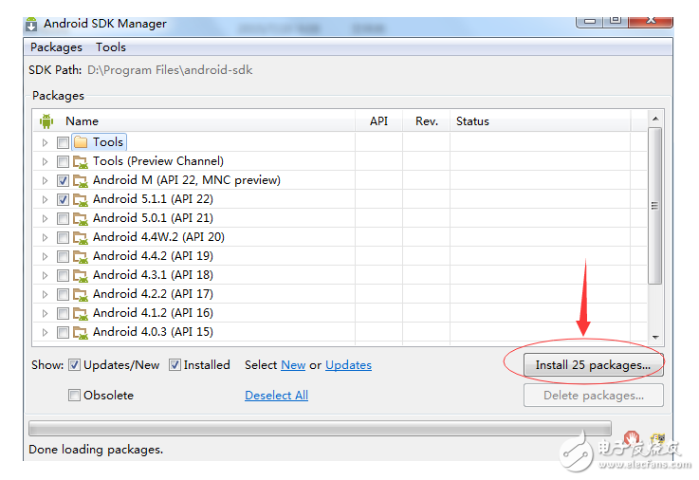Open the Packages menu
699x480 pixels.
(56, 47)
